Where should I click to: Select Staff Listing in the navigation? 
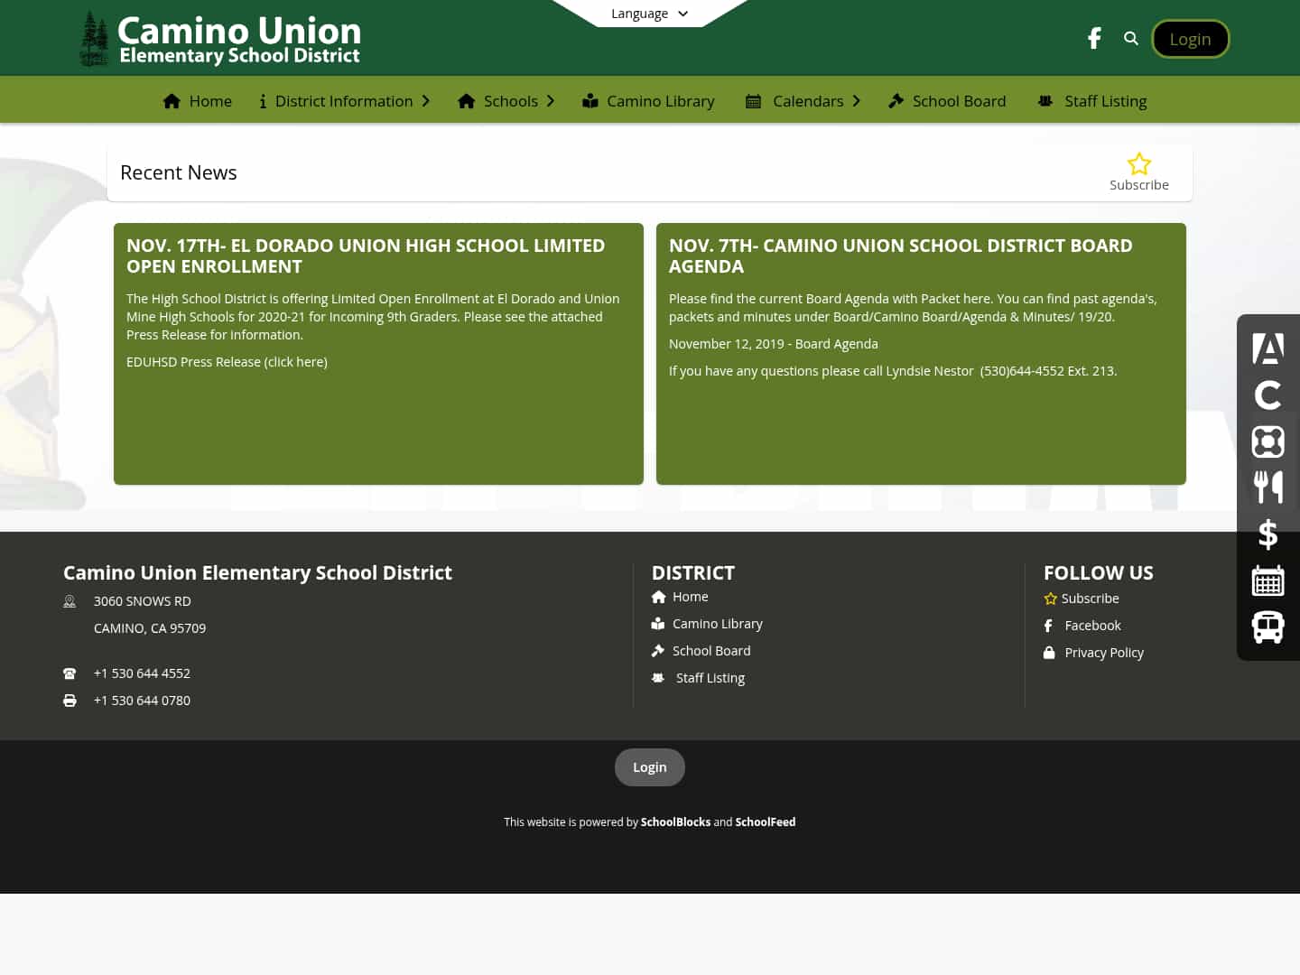tap(1092, 101)
